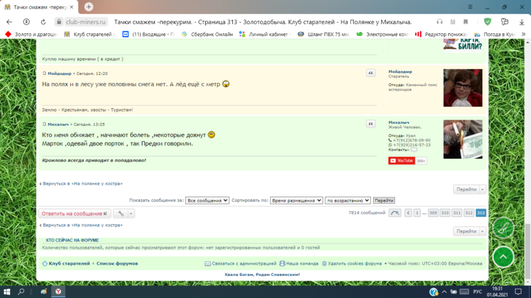Show more bookmarks with double chevron
Screen dimensions: 531x298
pyautogui.click(x=524, y=35)
